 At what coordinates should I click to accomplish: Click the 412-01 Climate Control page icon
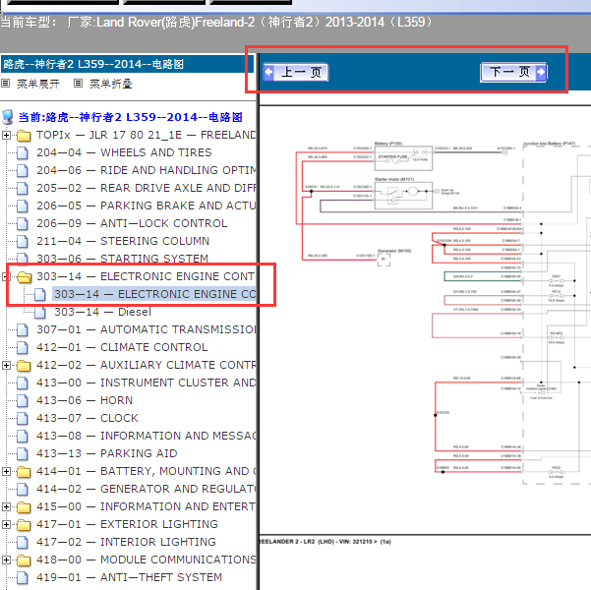pos(23,348)
